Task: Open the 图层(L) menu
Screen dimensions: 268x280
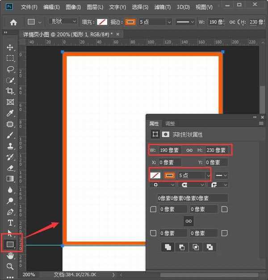Action: 94,7
